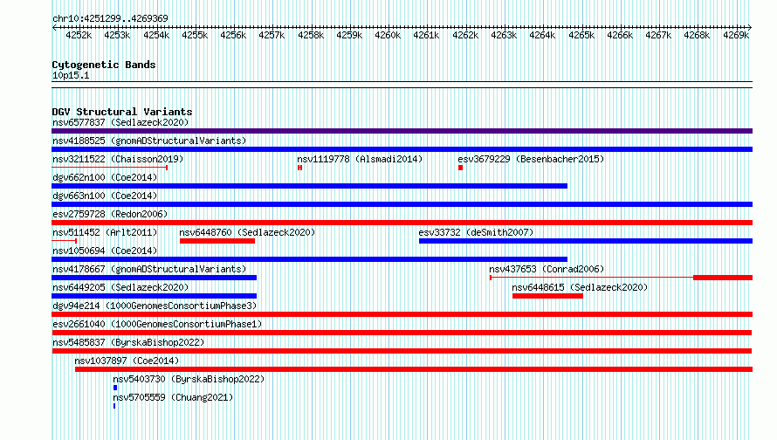Click the 4252k ruler tick label
The image size is (777, 440).
[79, 35]
